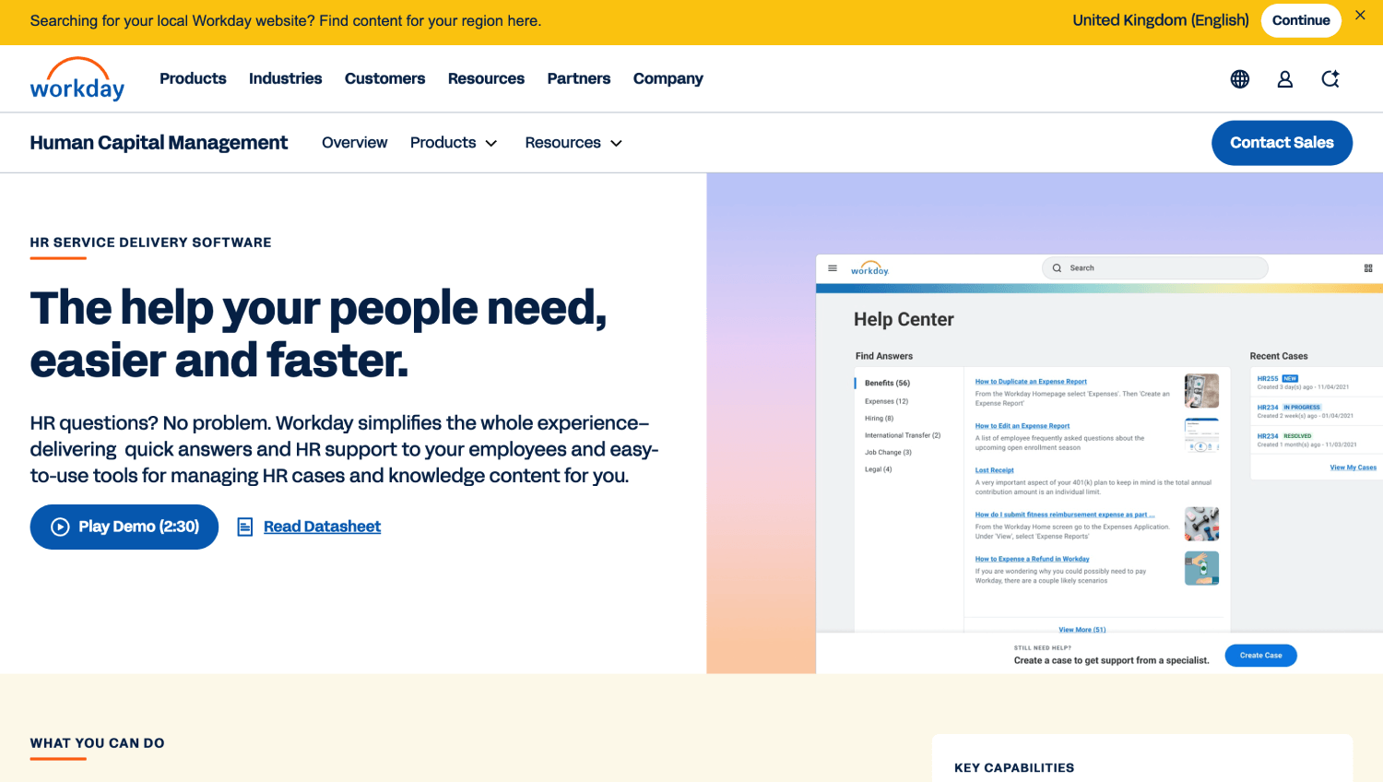This screenshot has width=1383, height=782.
Task: Click the hamburger menu in Help Center mockup
Action: (x=833, y=268)
